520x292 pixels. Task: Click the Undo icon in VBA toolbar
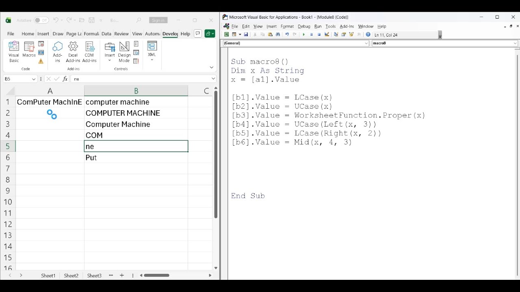tap(287, 34)
